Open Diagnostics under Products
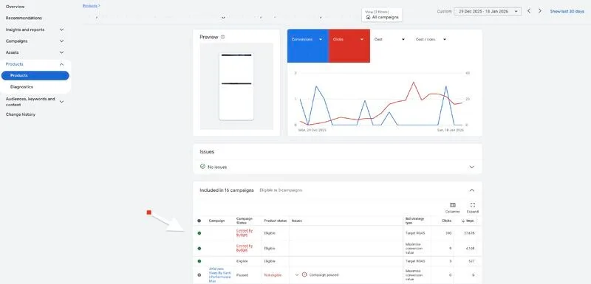This screenshot has width=591, height=284. pyautogui.click(x=21, y=87)
